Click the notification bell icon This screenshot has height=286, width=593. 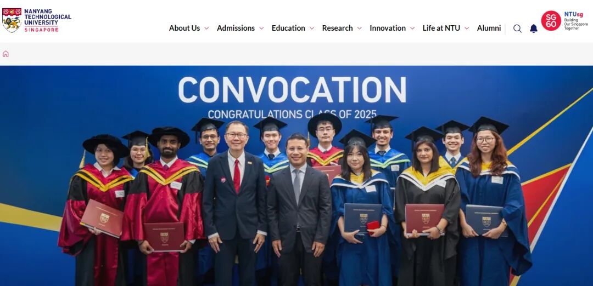tap(534, 28)
